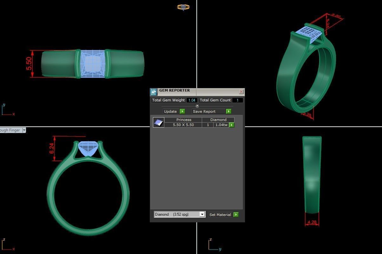Click the green arrow beside 1.04tw

point(232,125)
